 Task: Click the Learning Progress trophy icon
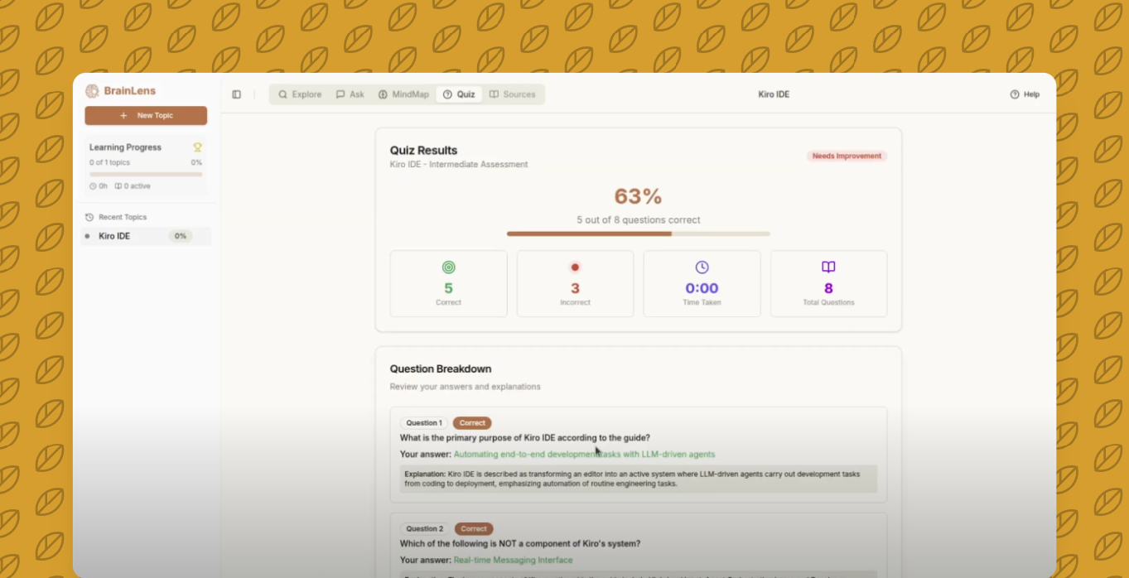point(197,147)
